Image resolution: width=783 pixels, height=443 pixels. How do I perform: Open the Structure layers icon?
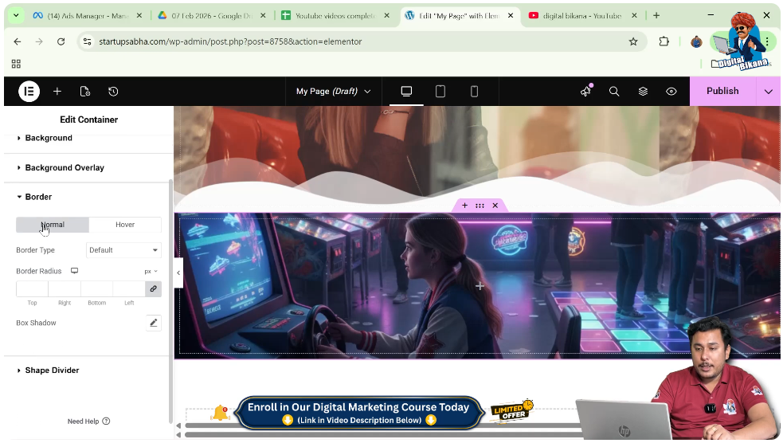tap(643, 92)
